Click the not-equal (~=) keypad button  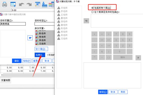click(x=108, y=46)
